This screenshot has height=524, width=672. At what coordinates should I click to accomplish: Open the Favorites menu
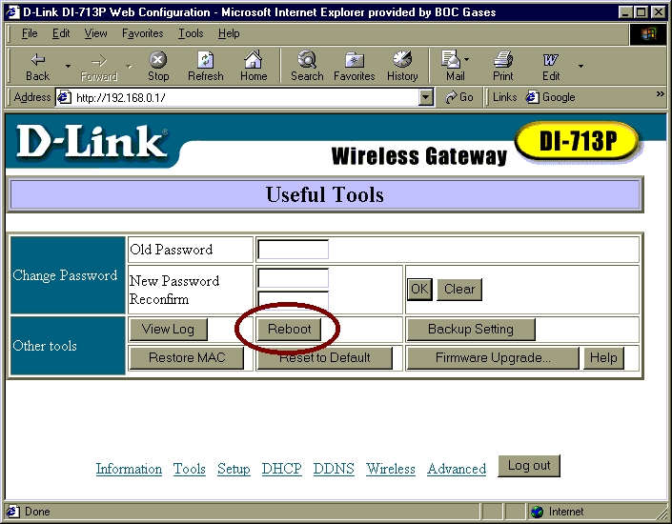pyautogui.click(x=142, y=33)
